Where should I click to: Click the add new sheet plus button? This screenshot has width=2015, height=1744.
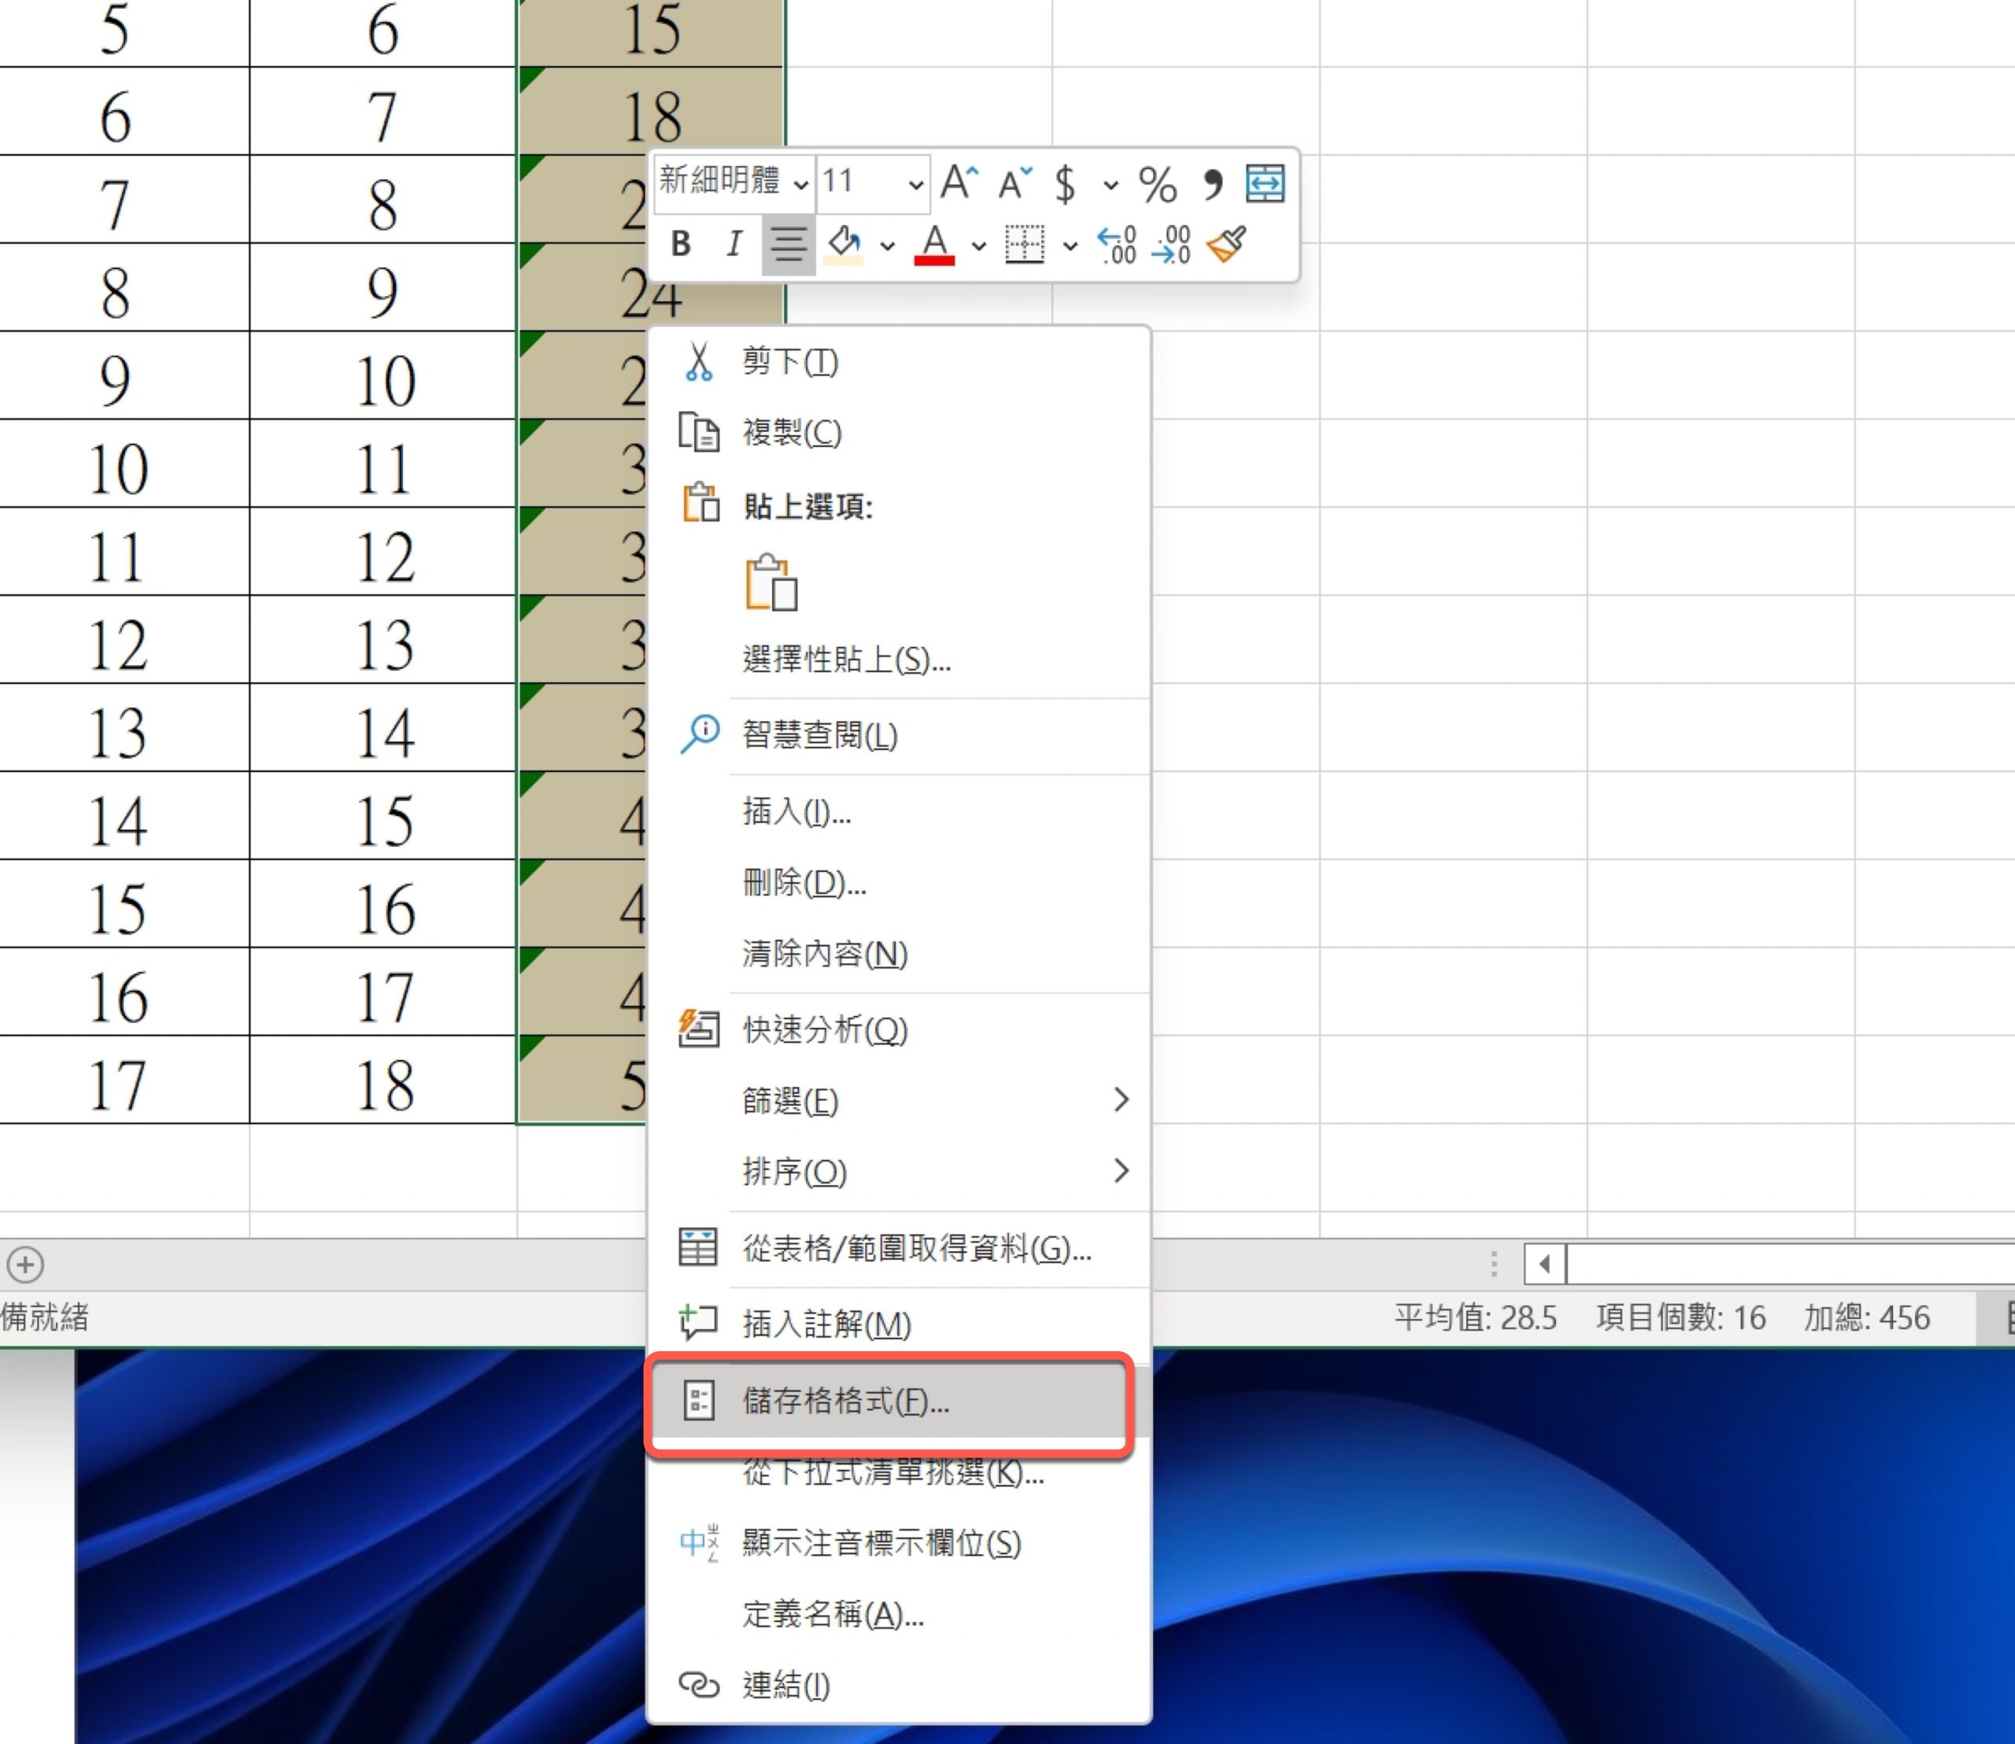point(25,1264)
